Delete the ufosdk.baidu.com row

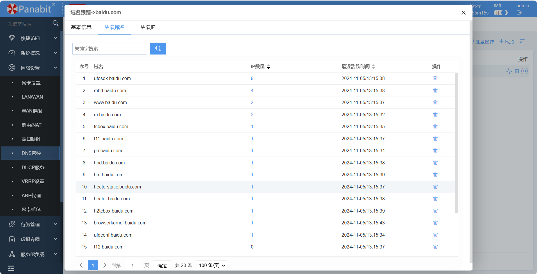click(435, 78)
